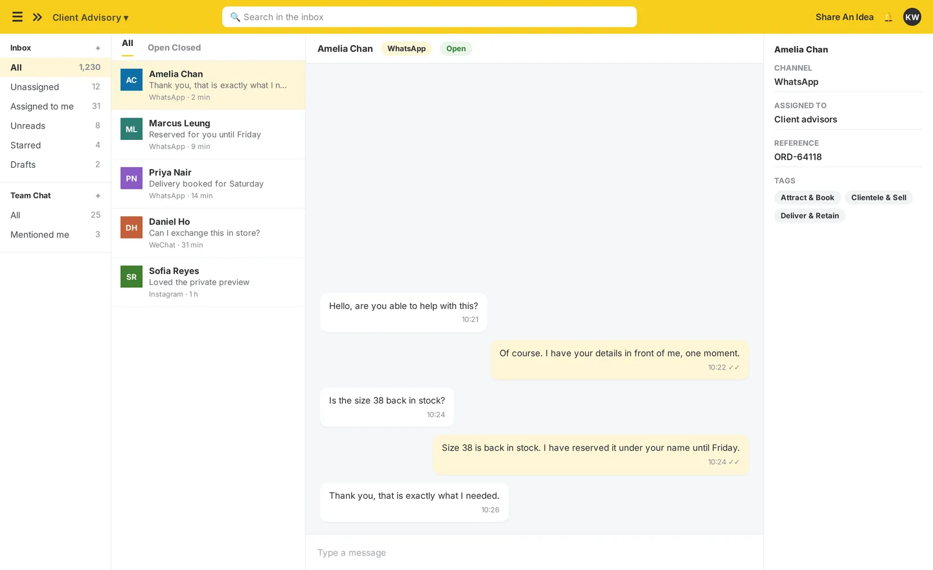The height and width of the screenshot is (570, 933).
Task: Switch to the All conversations tab
Action: coord(128,44)
